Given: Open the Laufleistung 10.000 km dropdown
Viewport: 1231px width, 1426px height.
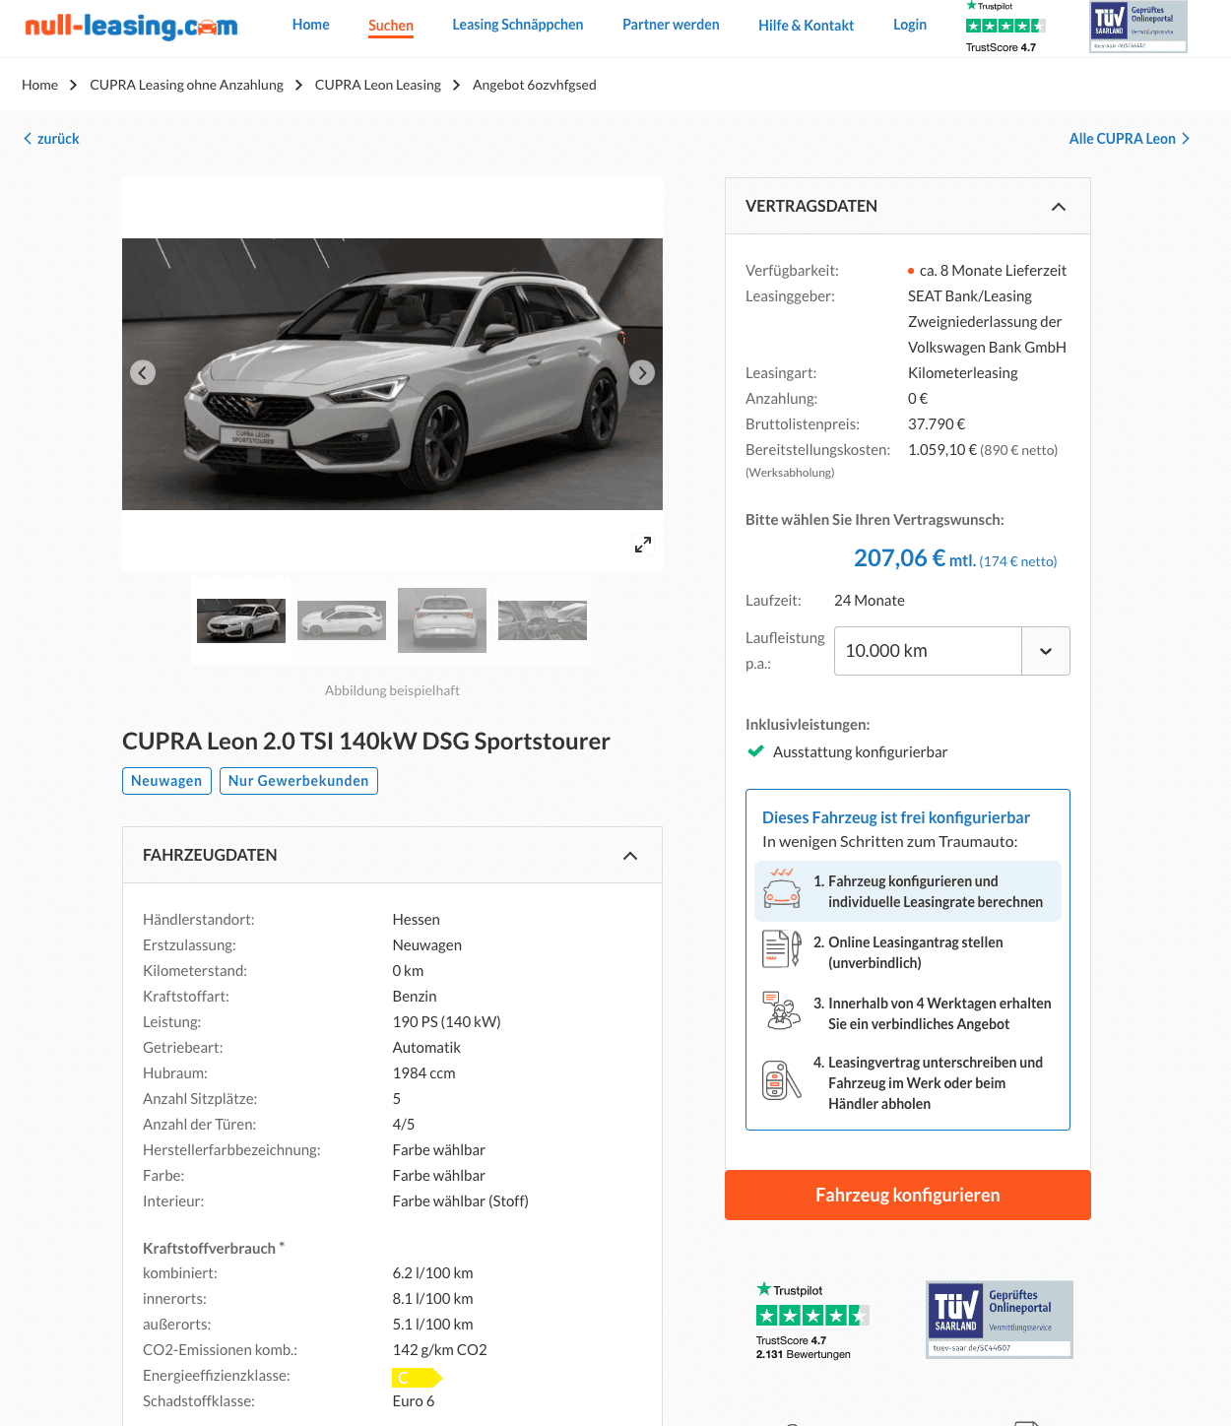Looking at the screenshot, I should [x=952, y=651].
